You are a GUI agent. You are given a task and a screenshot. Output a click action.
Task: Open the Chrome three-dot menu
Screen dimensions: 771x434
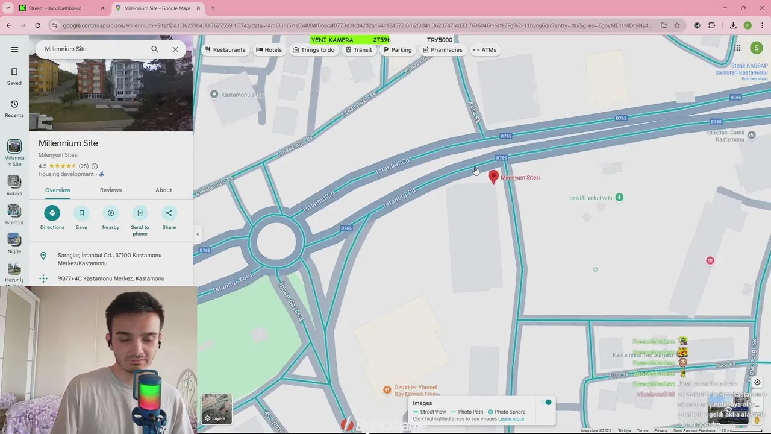762,25
